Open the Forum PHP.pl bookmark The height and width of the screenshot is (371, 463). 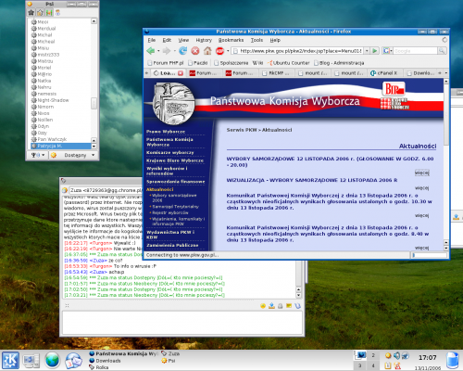pyautogui.click(x=166, y=63)
